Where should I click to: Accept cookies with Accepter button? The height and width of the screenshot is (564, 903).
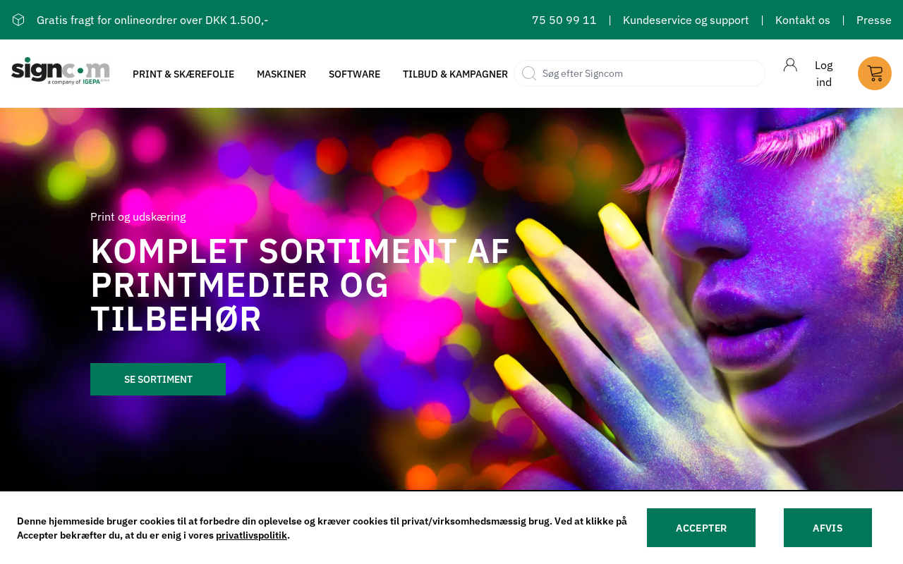click(x=701, y=527)
